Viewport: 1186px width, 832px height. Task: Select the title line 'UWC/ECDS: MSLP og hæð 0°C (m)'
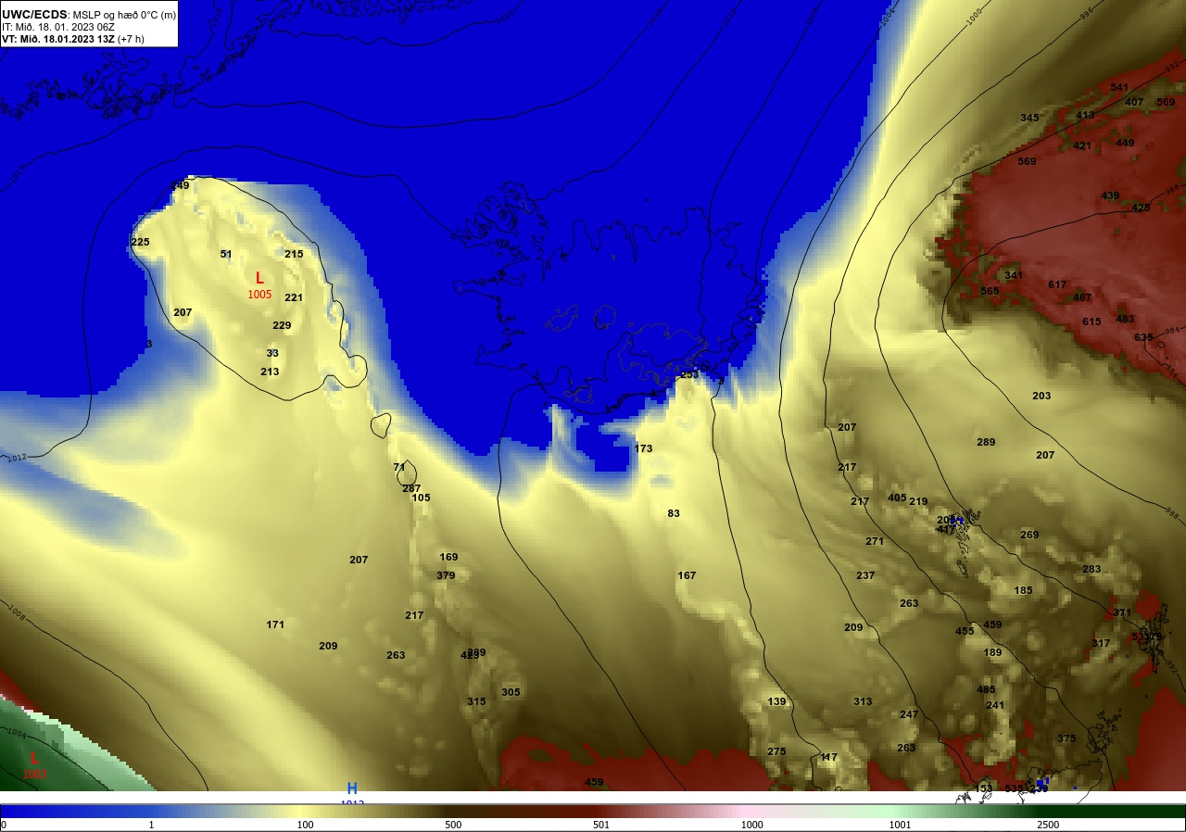(x=89, y=15)
